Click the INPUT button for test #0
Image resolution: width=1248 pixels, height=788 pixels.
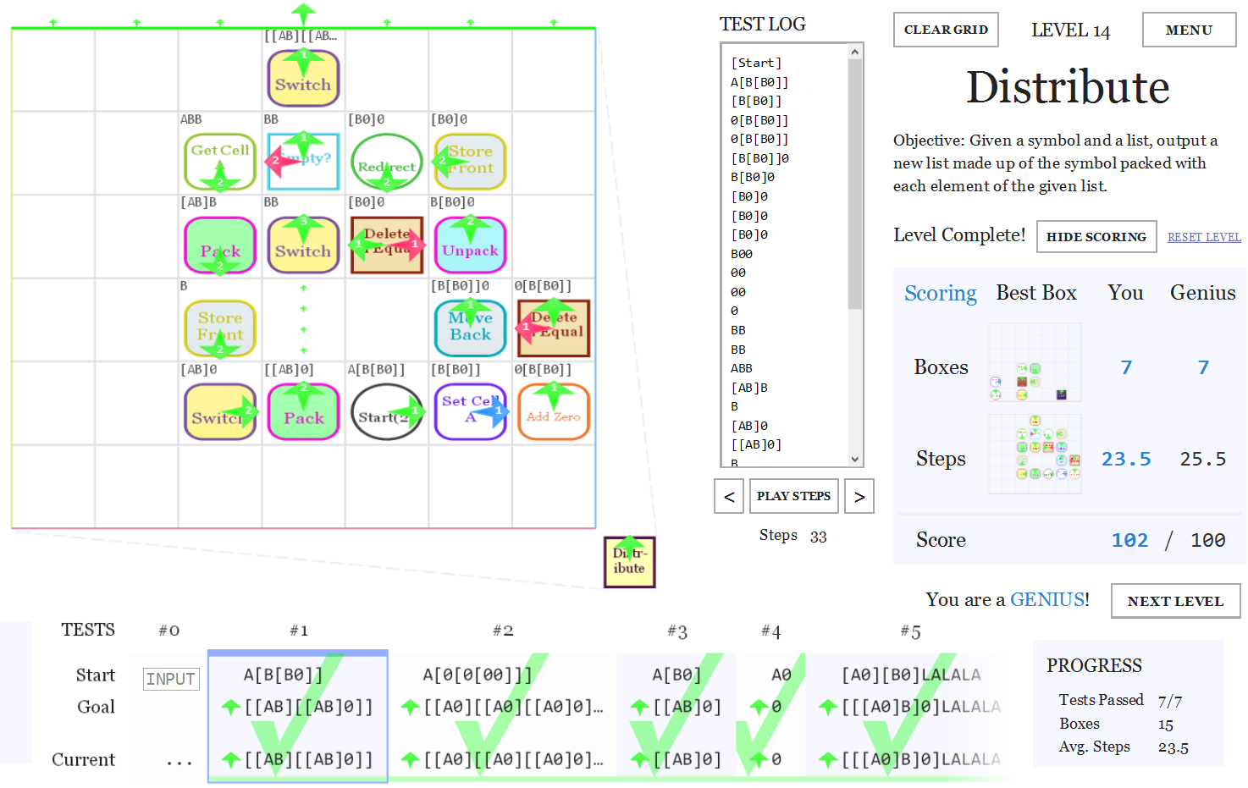(x=171, y=679)
